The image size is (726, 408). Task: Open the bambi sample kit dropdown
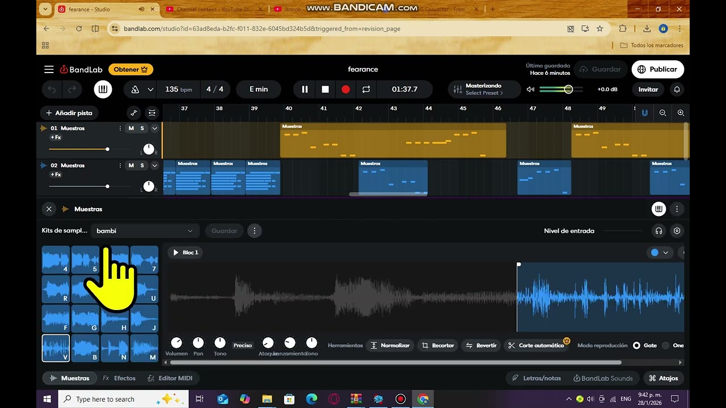[x=145, y=231]
